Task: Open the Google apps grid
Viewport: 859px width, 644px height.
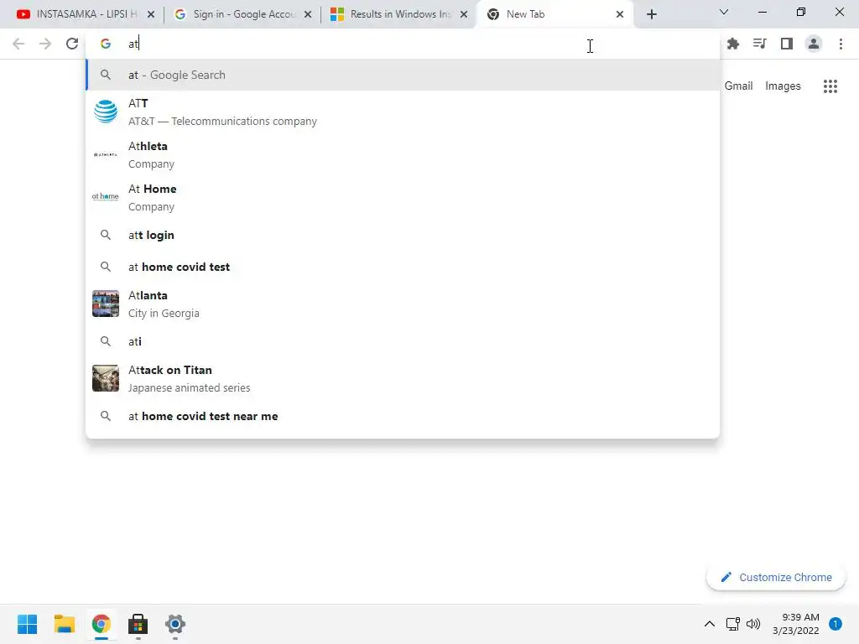Action: [x=830, y=86]
